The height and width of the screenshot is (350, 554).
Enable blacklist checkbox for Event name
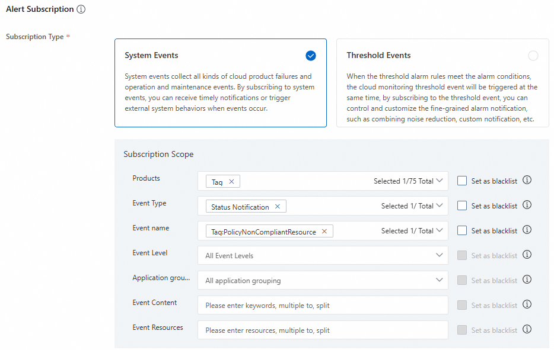[462, 231]
